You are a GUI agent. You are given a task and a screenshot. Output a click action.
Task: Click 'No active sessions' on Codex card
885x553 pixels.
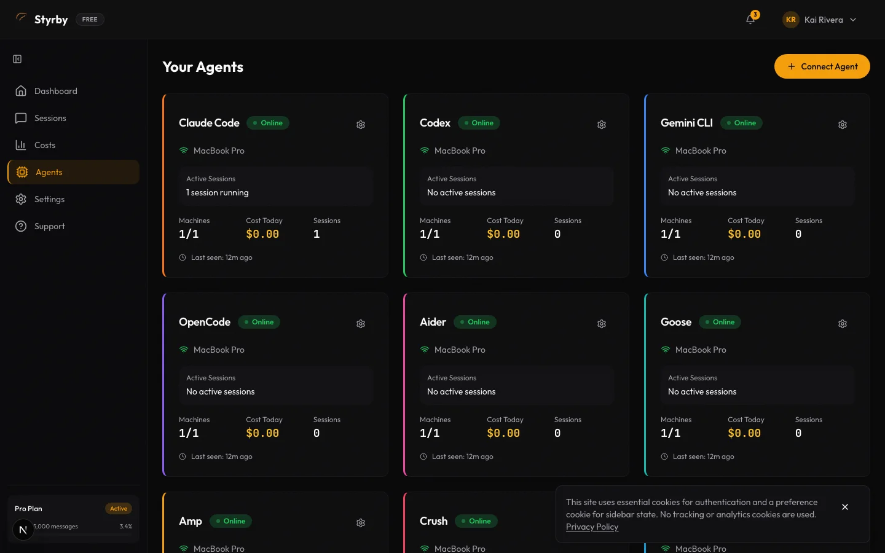461,193
